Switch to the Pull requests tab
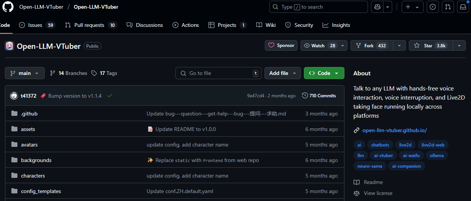This screenshot has width=471, height=201. click(x=91, y=25)
